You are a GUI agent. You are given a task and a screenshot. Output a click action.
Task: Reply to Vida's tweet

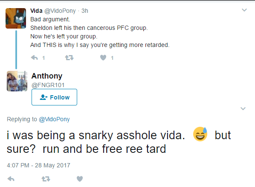pyautogui.click(x=34, y=58)
